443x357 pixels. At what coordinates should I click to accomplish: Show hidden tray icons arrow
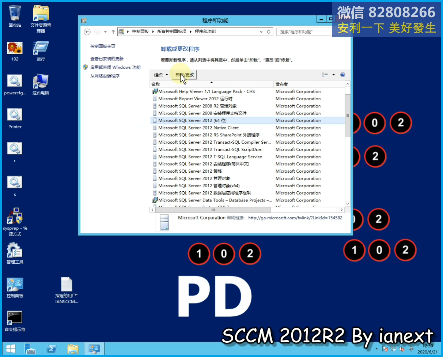coord(377,349)
